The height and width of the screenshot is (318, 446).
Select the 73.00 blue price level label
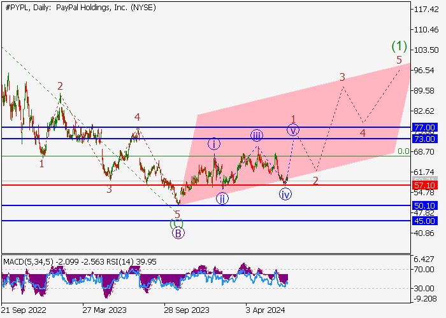click(425, 139)
